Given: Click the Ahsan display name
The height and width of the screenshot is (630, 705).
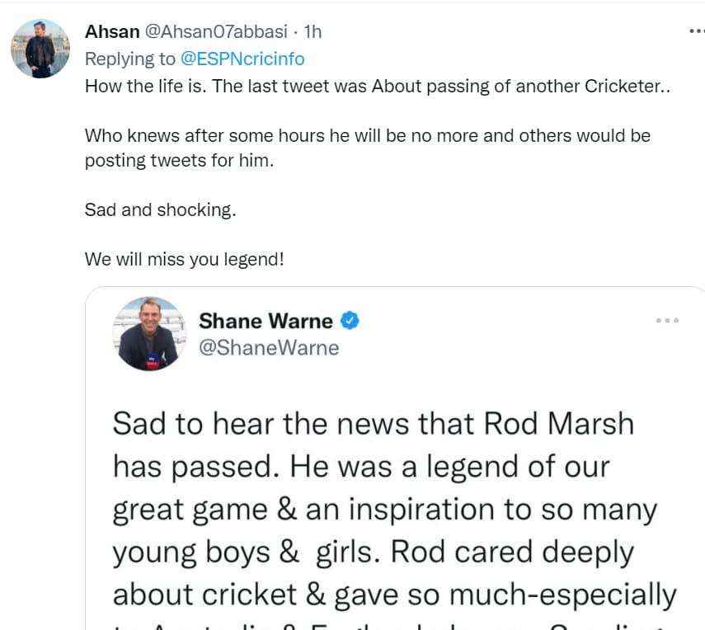Looking at the screenshot, I should 112,32.
